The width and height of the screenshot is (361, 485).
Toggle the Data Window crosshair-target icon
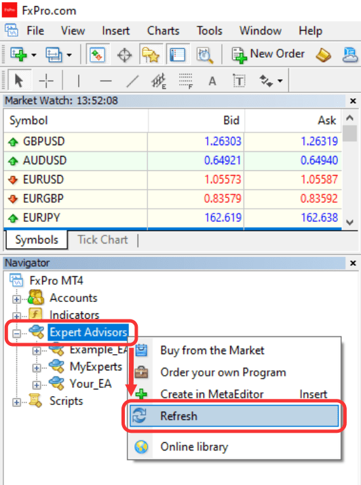pos(124,55)
